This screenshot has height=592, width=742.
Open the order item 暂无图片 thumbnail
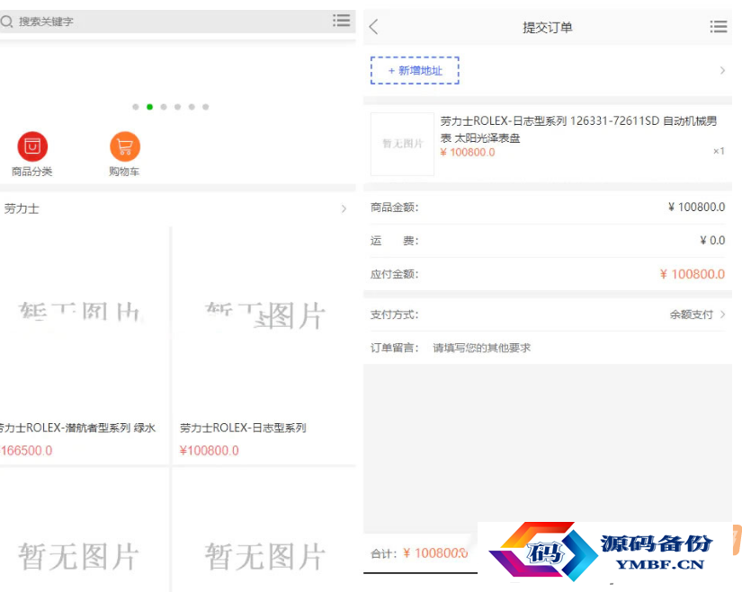(x=402, y=144)
